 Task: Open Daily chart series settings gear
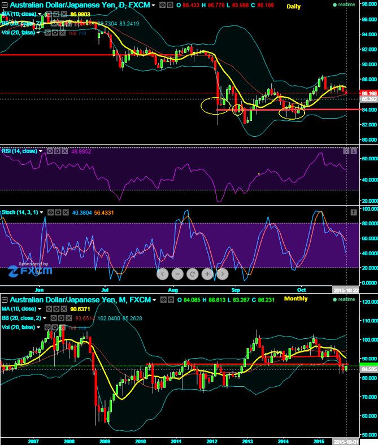170,5
